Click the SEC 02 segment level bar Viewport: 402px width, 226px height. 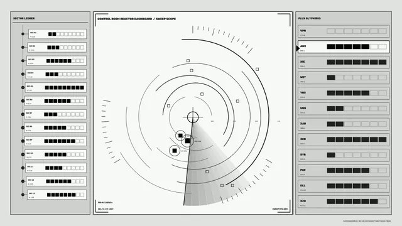(65, 48)
